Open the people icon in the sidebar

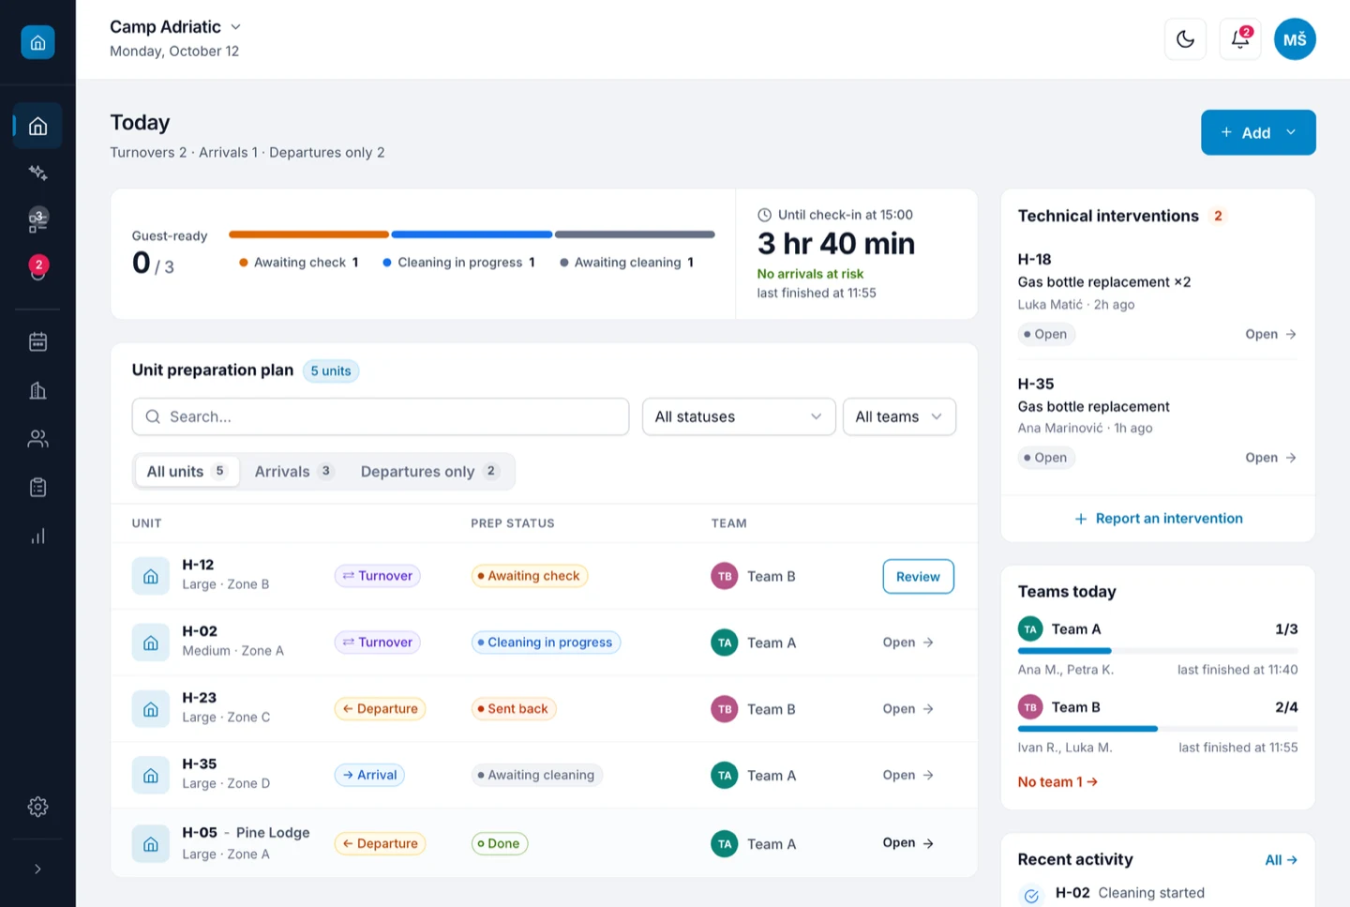37,439
